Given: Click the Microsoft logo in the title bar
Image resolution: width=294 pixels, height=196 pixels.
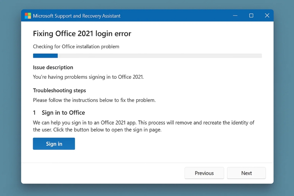Looking at the screenshot, I should [x=28, y=16].
